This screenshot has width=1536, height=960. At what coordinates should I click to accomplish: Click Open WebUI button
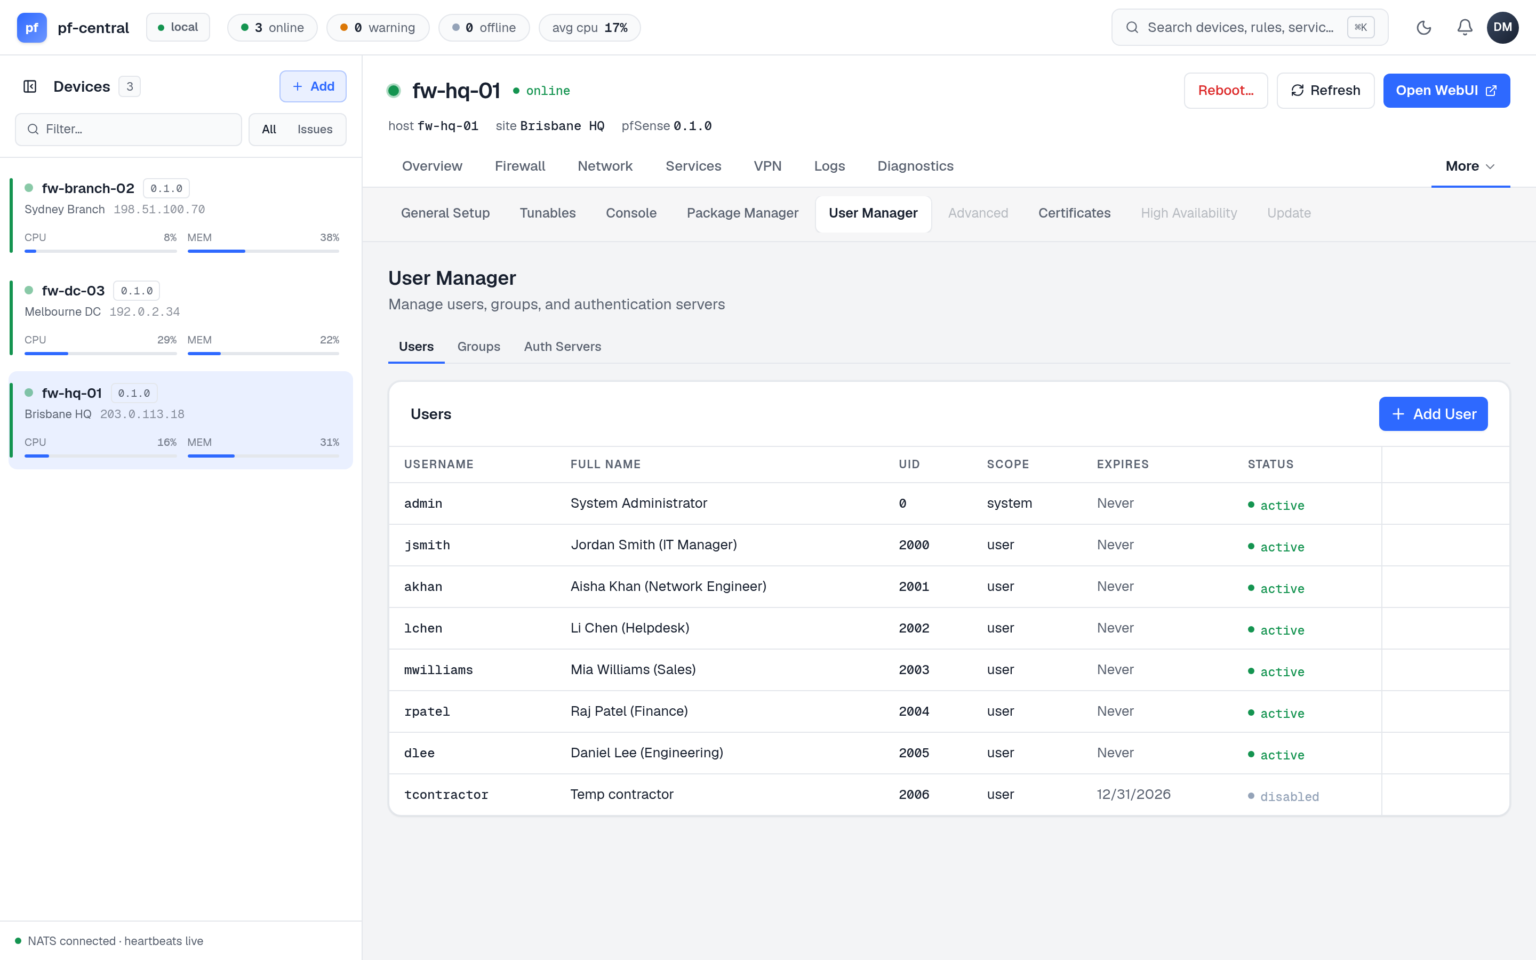(1446, 90)
